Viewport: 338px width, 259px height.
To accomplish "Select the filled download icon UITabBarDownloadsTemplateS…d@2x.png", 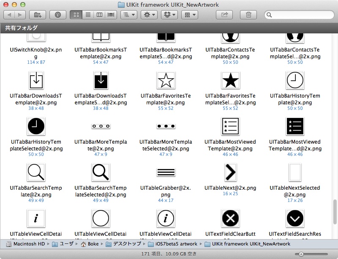I will 101,80.
